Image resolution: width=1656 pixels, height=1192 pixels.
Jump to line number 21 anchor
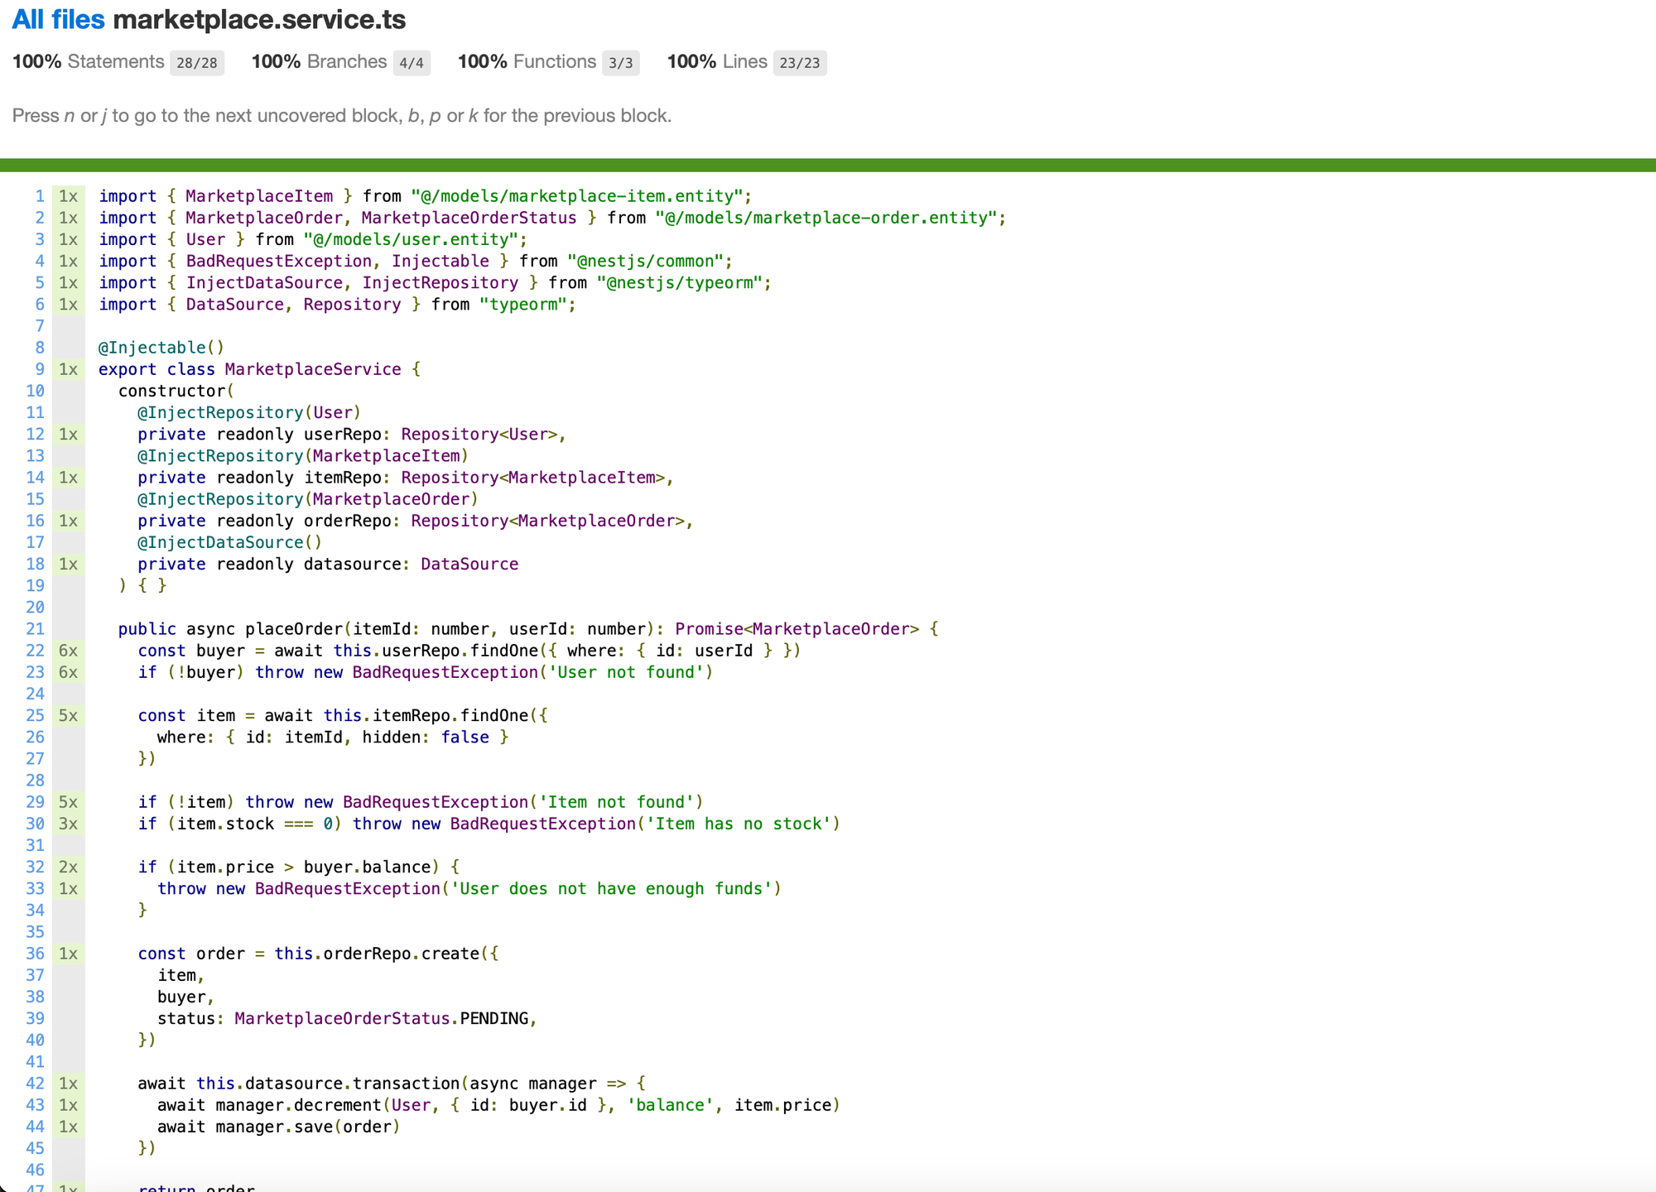(x=35, y=629)
